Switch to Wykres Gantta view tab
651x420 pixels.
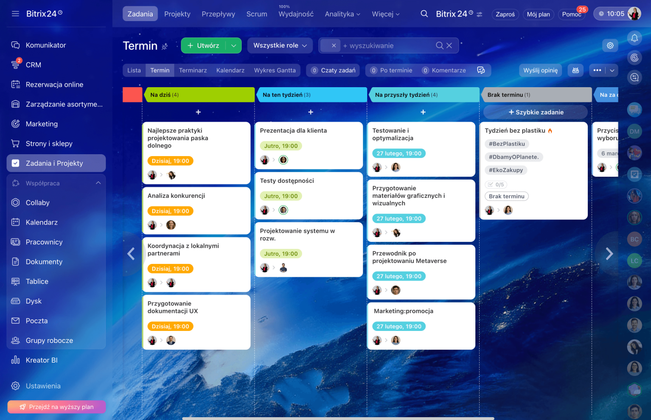click(x=274, y=70)
